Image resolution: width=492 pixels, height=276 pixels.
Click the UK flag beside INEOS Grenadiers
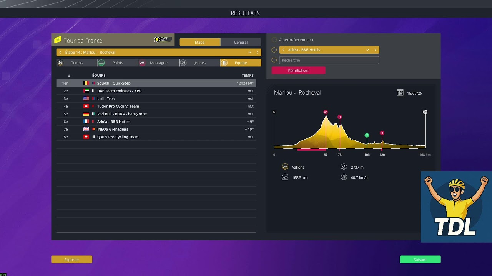(x=86, y=129)
